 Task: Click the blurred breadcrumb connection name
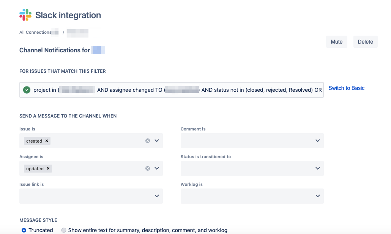(78, 32)
